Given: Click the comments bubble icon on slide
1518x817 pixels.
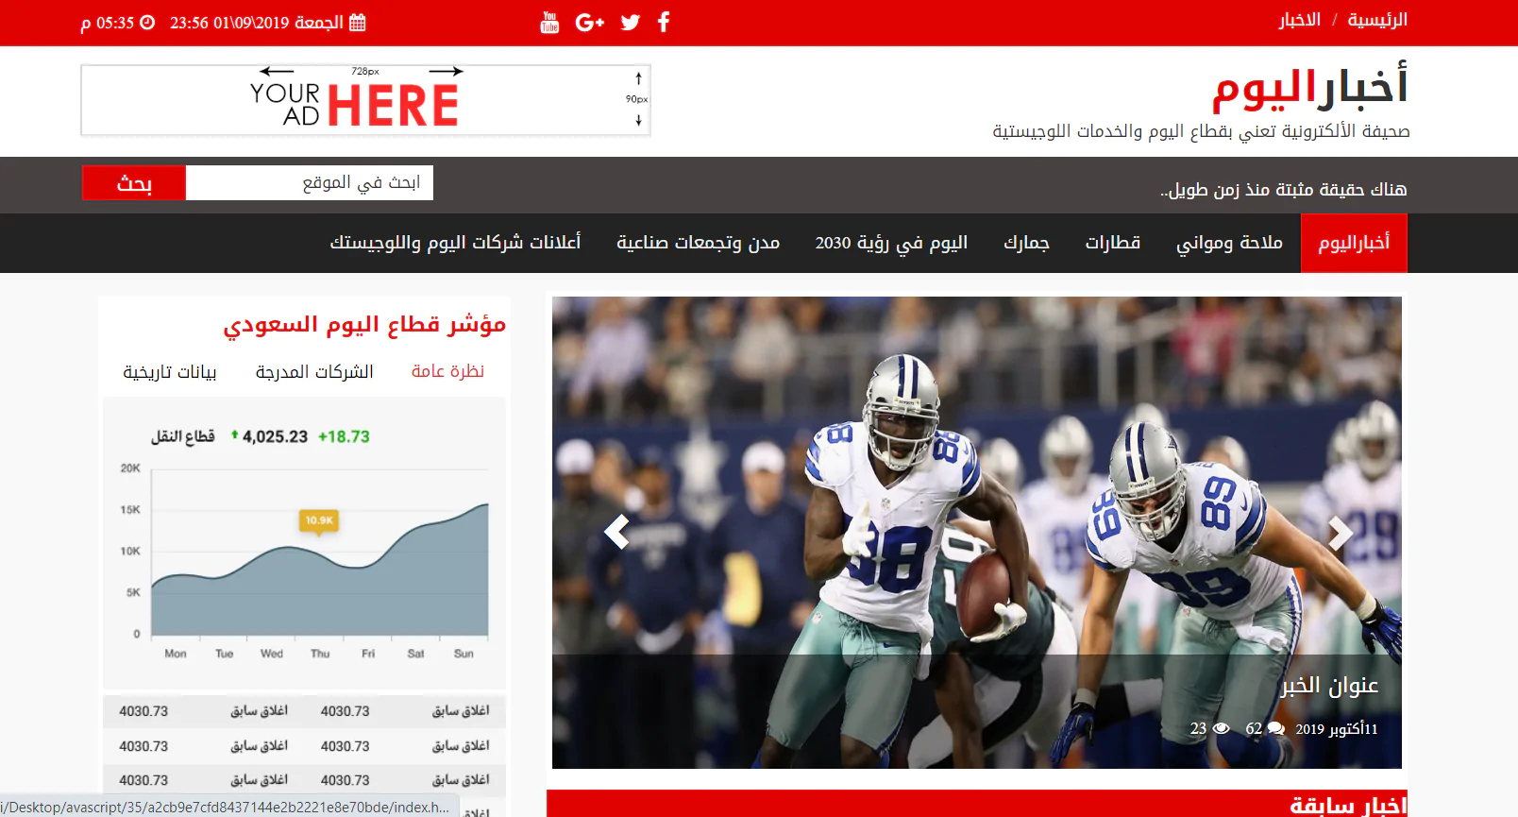Looking at the screenshot, I should coord(1275,728).
